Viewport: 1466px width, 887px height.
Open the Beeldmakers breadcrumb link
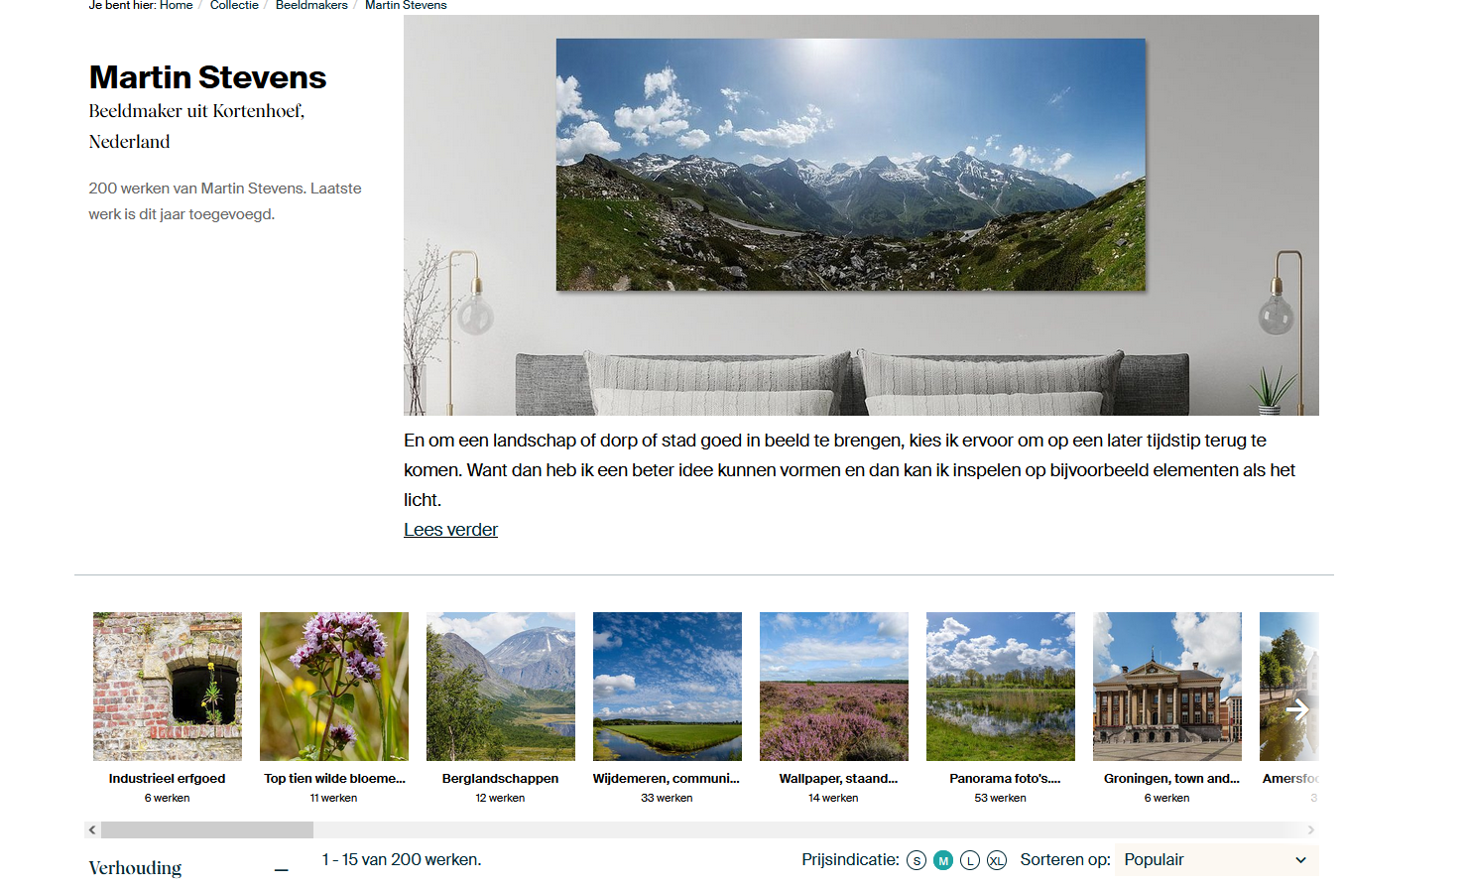tap(311, 6)
